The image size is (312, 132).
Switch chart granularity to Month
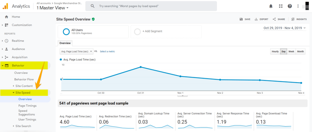point(300,52)
